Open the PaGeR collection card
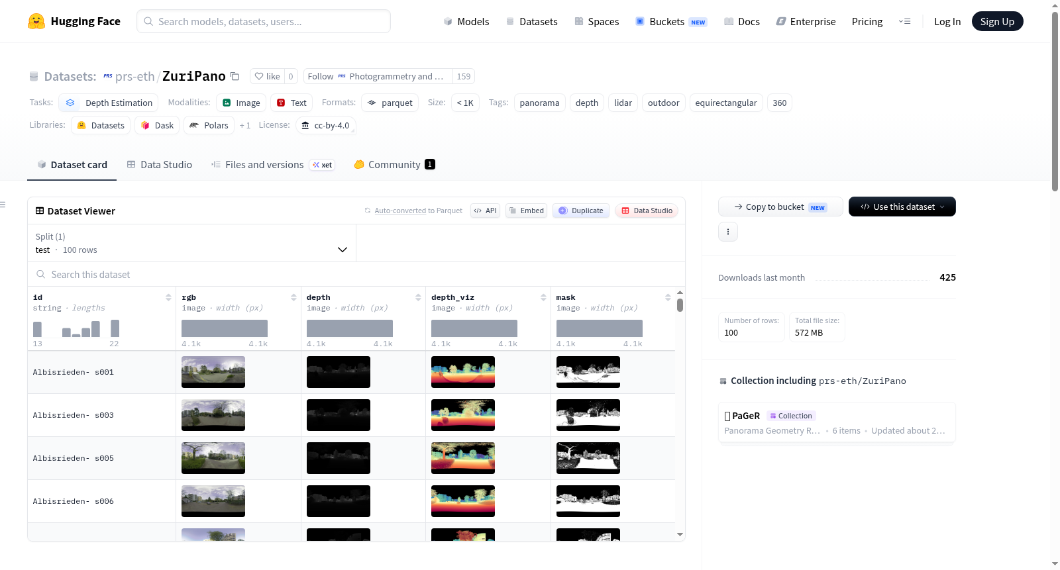The width and height of the screenshot is (1060, 570). 837,422
